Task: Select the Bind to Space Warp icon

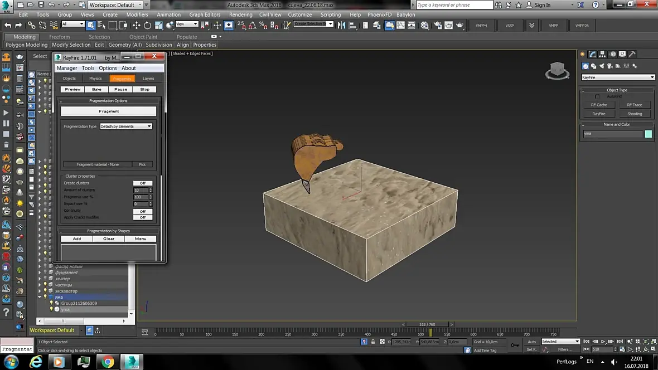Action: click(54, 26)
